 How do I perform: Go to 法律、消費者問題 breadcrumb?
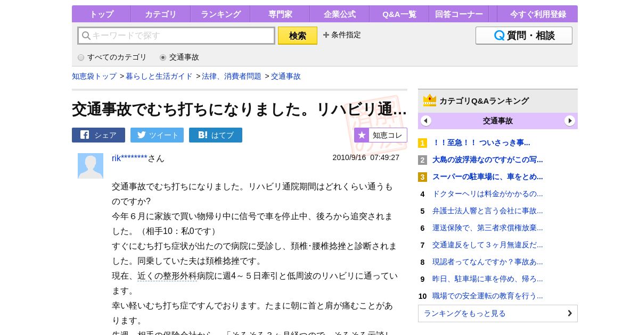click(232, 76)
